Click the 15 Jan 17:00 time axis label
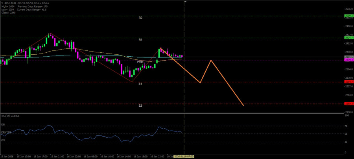The height and width of the screenshot is (159, 354). click(41, 157)
